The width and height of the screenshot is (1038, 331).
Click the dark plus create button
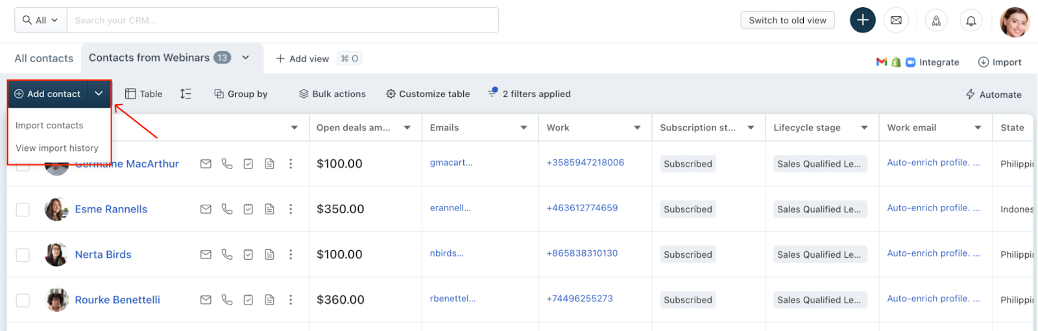click(x=862, y=20)
